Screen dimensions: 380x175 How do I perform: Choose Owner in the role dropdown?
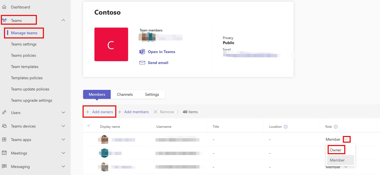(x=336, y=150)
